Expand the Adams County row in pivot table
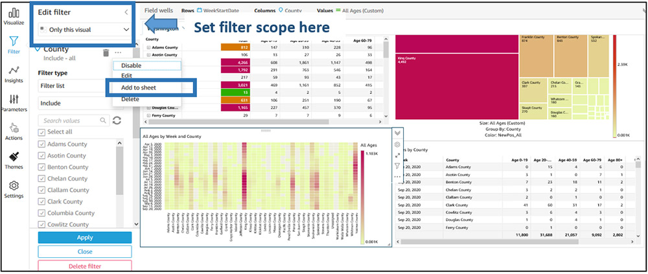This screenshot has height=274, width=648. [x=148, y=47]
